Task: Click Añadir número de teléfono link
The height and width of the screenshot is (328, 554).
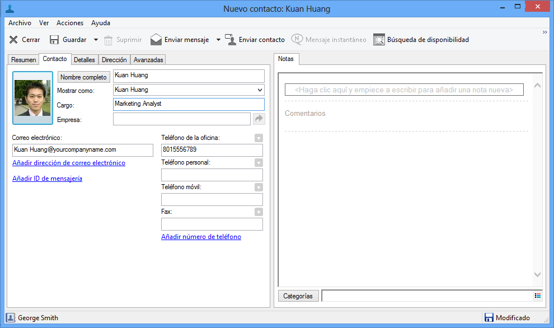Action: [x=201, y=237]
